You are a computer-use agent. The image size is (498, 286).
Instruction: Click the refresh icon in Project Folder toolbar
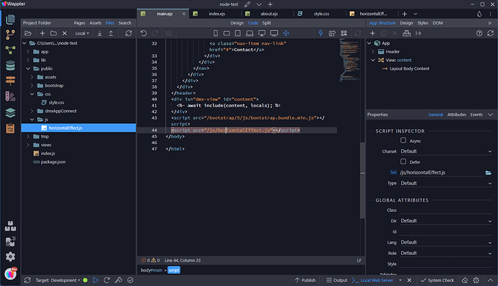pos(128,33)
